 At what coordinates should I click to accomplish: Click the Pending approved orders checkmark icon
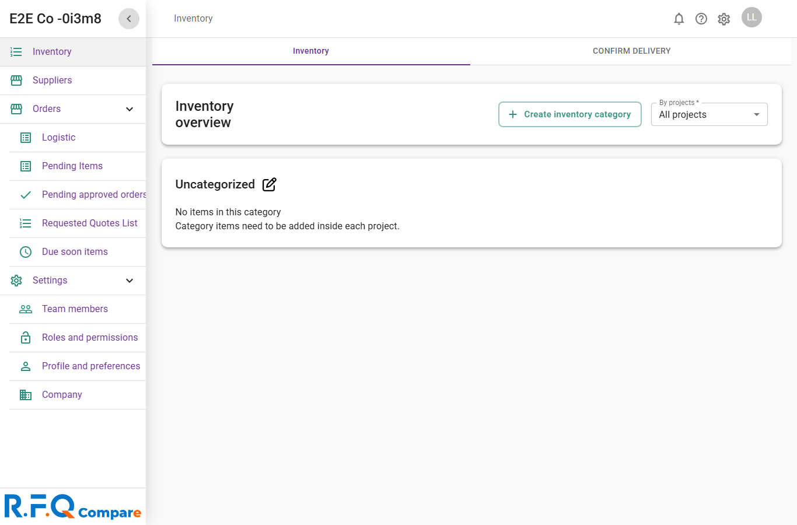click(26, 195)
